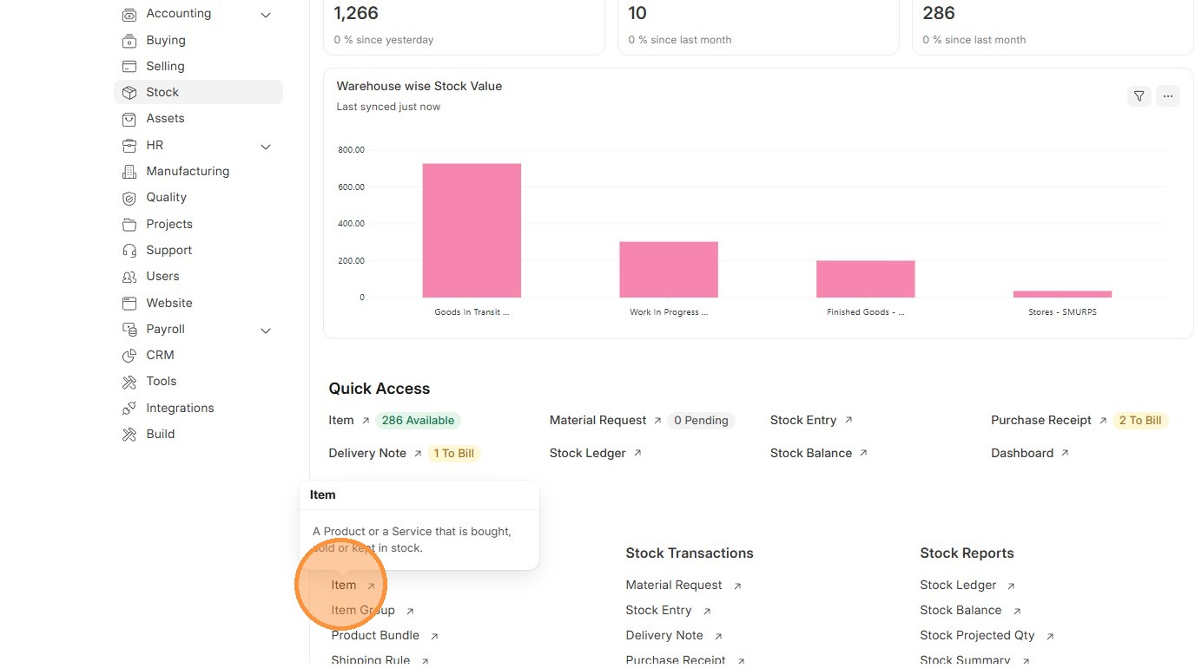Open Material Request under Stock Transactions

pyautogui.click(x=674, y=586)
